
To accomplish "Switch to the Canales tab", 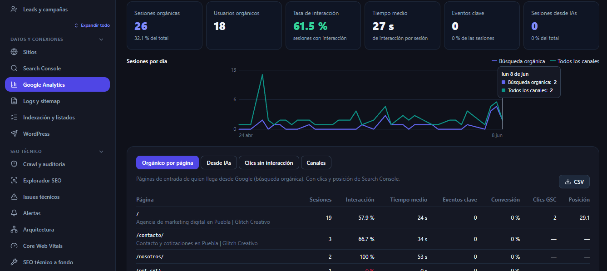I will pyautogui.click(x=316, y=163).
